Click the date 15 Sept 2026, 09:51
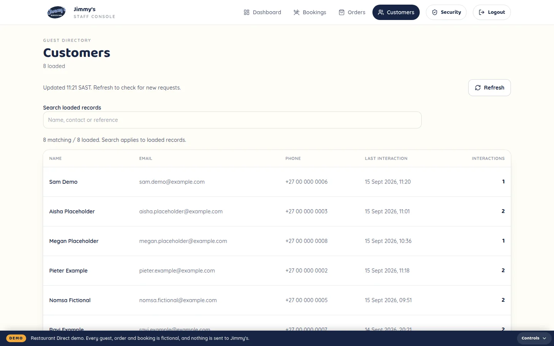The width and height of the screenshot is (554, 346). (388, 300)
